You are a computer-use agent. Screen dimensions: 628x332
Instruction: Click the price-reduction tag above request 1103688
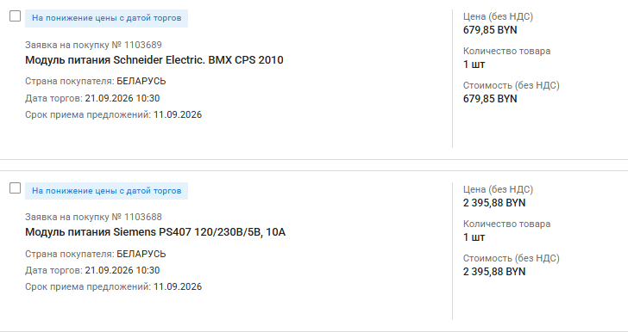coord(107,191)
